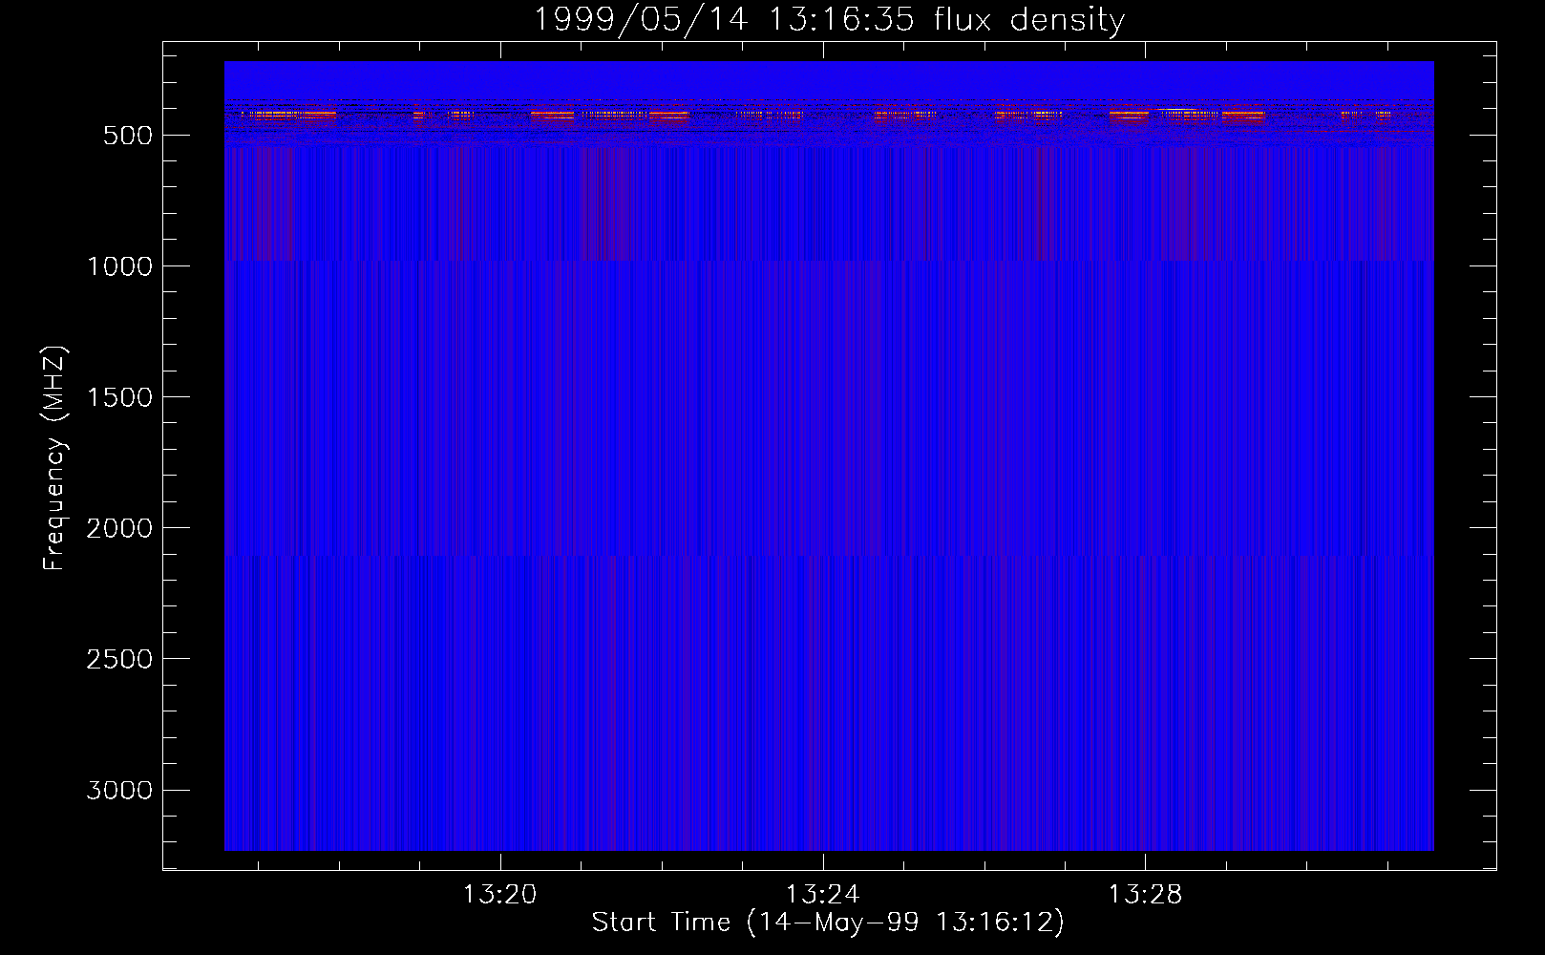Click the 13:20 time tick label
Viewport: 1545px width, 955px height.
(x=499, y=895)
